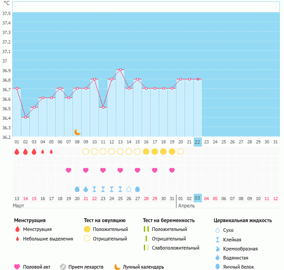This screenshot has width=284, height=270.
Task: Select the filled positive ovulation test on day 16
Action: click(x=146, y=152)
